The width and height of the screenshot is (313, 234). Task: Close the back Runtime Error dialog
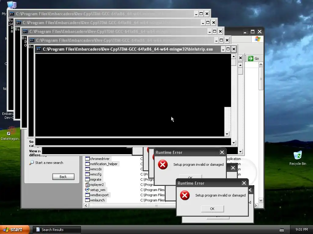click(222, 152)
